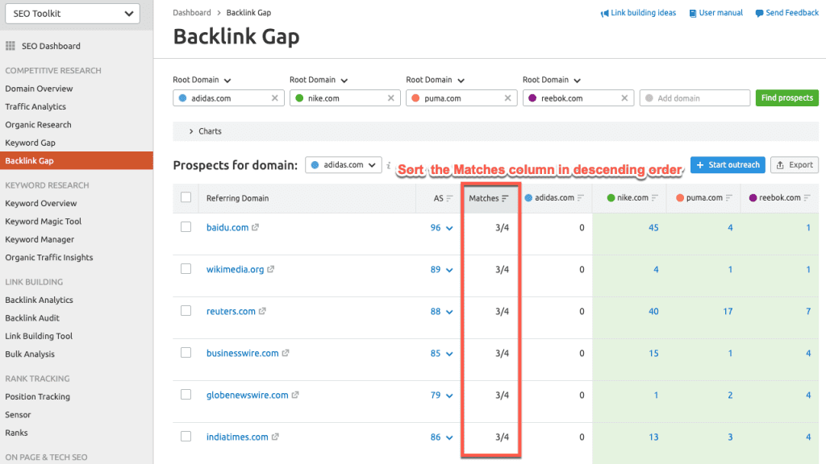
Task: Open Keyword Gap in the sidebar
Action: pyautogui.click(x=30, y=143)
